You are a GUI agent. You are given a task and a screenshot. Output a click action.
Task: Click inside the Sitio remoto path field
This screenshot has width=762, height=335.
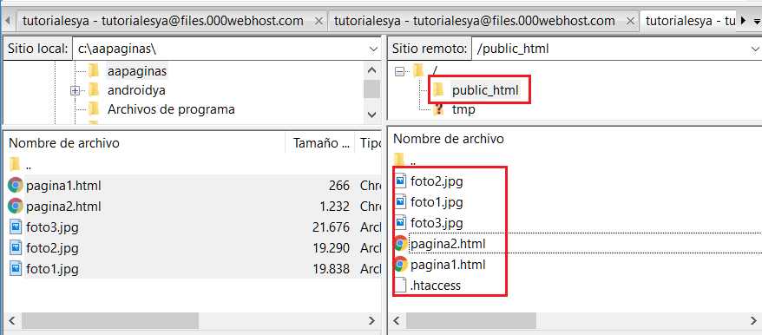click(610, 49)
